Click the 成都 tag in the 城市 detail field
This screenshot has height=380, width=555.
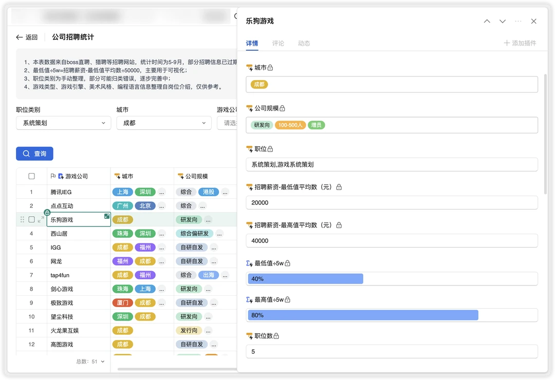pyautogui.click(x=259, y=84)
